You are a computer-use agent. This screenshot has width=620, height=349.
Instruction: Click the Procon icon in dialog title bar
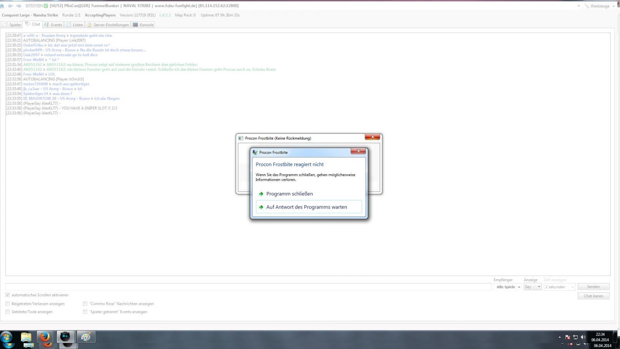point(255,152)
